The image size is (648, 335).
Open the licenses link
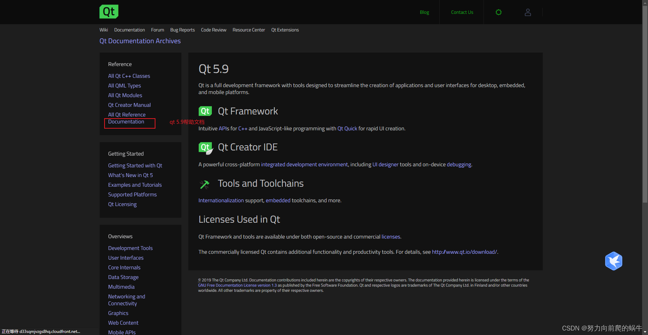(x=391, y=236)
